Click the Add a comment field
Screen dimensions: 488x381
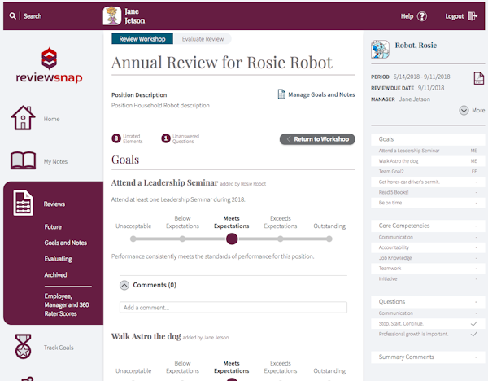click(x=233, y=308)
